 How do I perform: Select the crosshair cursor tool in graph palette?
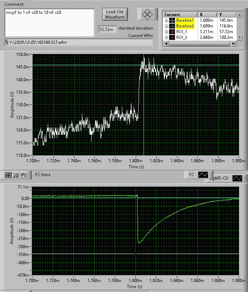pos(8,175)
